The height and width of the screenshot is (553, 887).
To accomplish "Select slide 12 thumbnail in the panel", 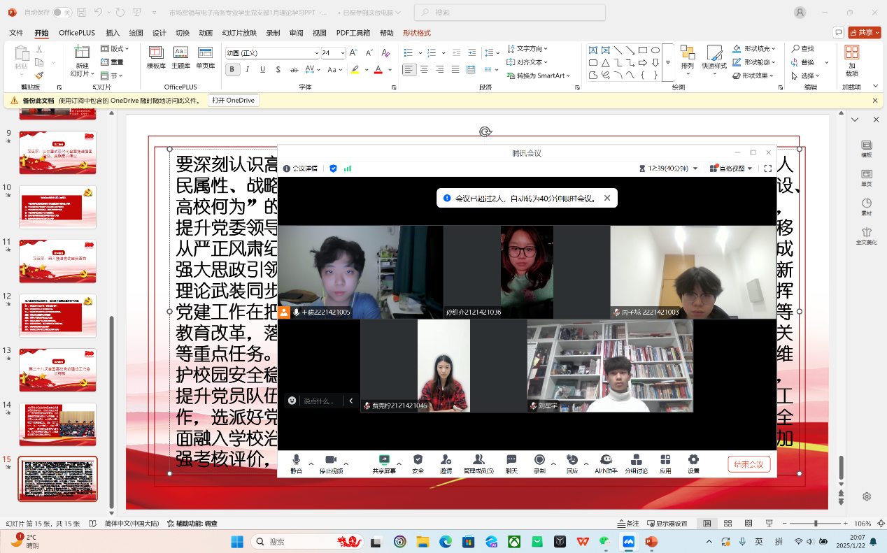I will 57,315.
